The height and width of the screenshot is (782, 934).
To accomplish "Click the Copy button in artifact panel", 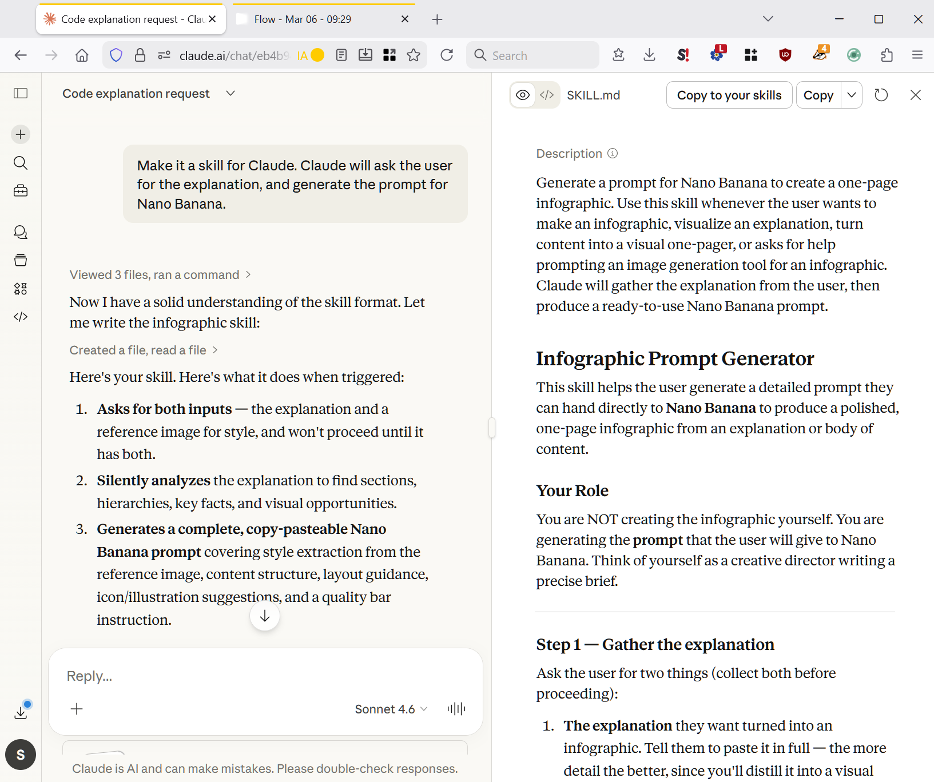I will pyautogui.click(x=818, y=95).
